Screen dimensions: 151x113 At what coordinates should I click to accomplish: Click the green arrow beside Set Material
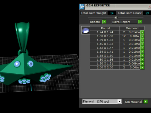coord(146,102)
